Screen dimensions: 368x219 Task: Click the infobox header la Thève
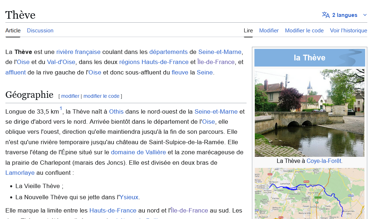pos(309,58)
